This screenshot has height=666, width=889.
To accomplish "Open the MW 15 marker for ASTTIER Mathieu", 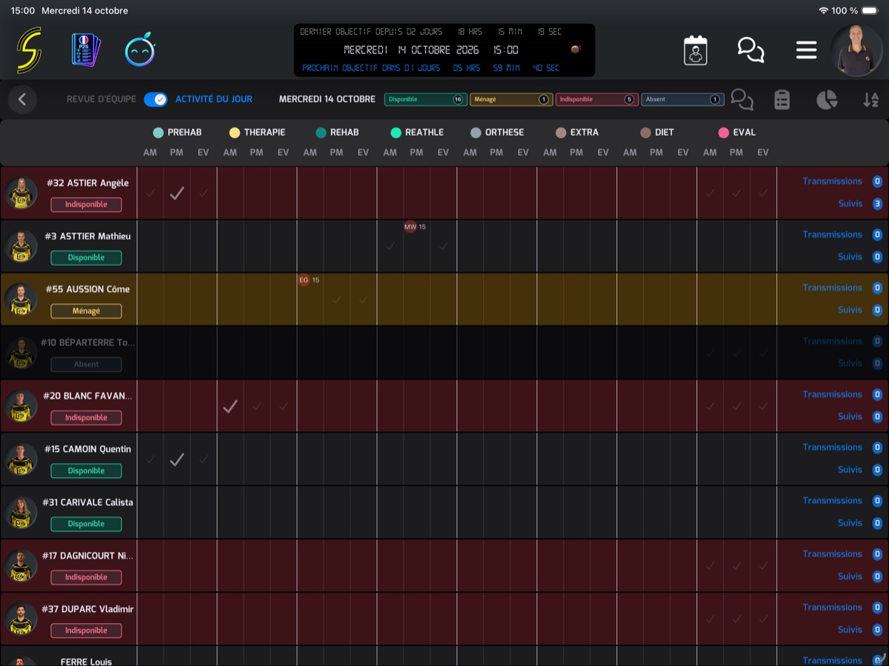I will (x=415, y=227).
